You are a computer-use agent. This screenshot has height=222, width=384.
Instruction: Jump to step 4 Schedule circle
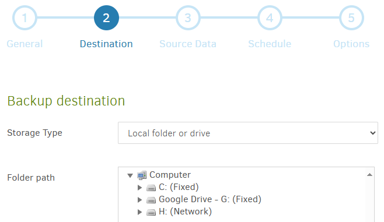point(270,18)
